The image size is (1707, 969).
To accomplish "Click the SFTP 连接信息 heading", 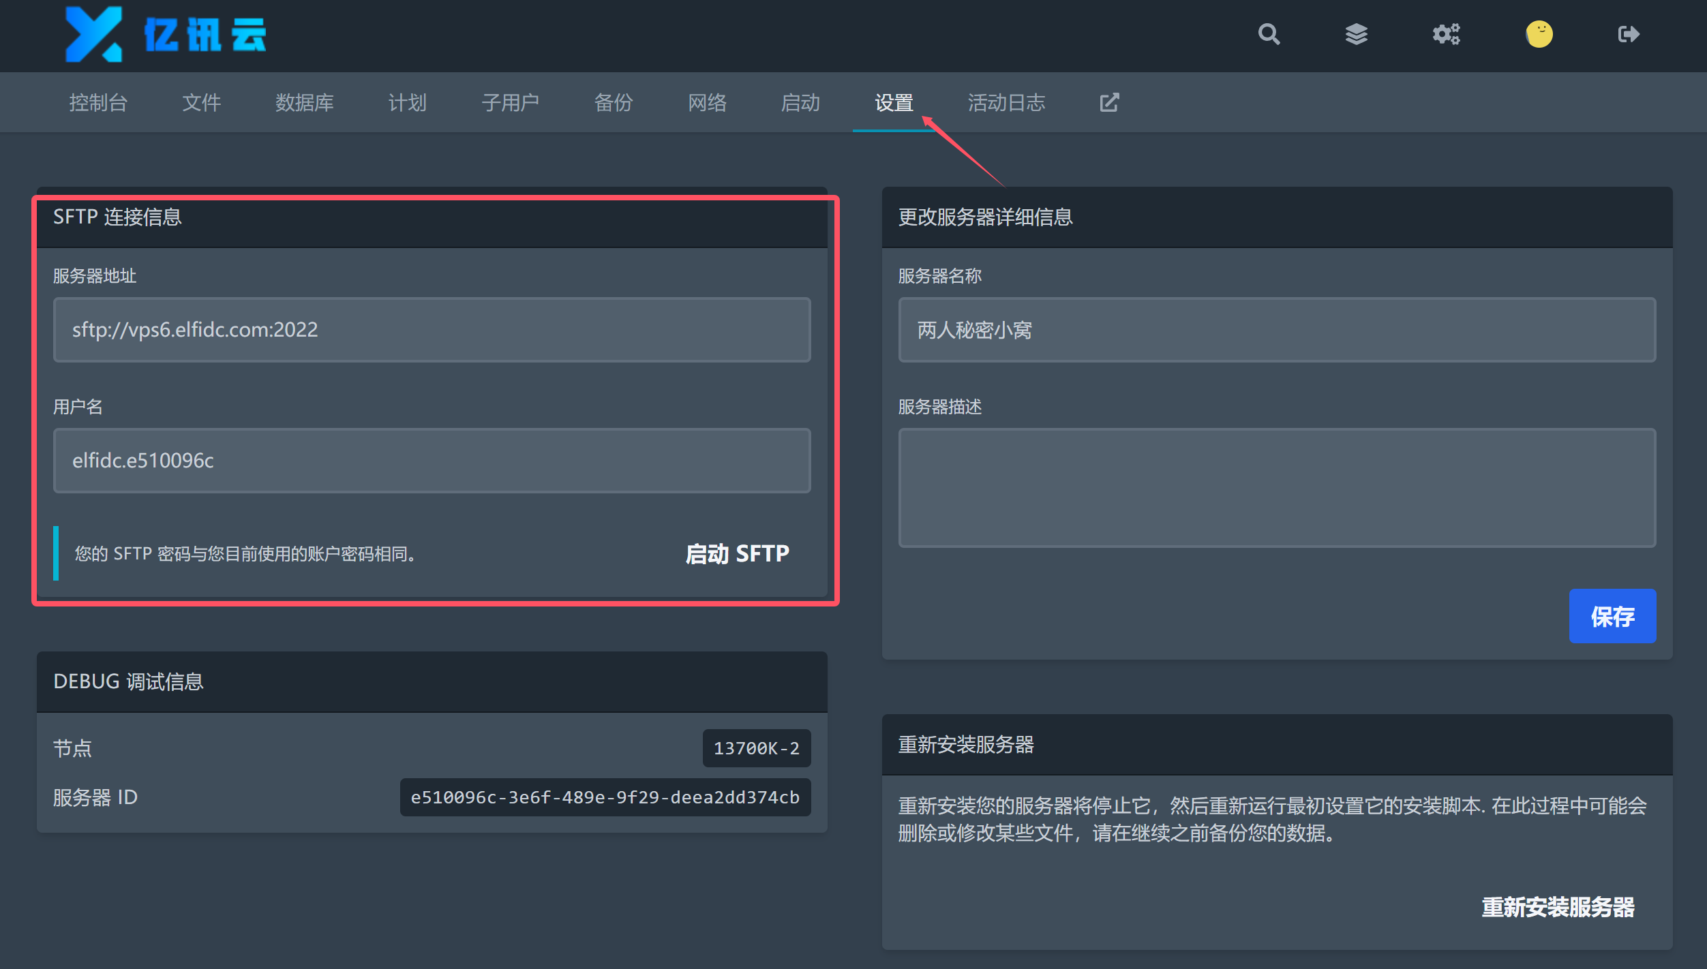I will (x=117, y=217).
